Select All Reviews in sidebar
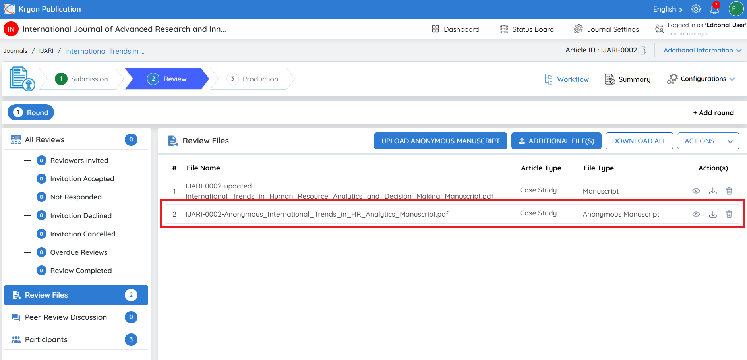This screenshot has height=360, width=747. point(75,140)
